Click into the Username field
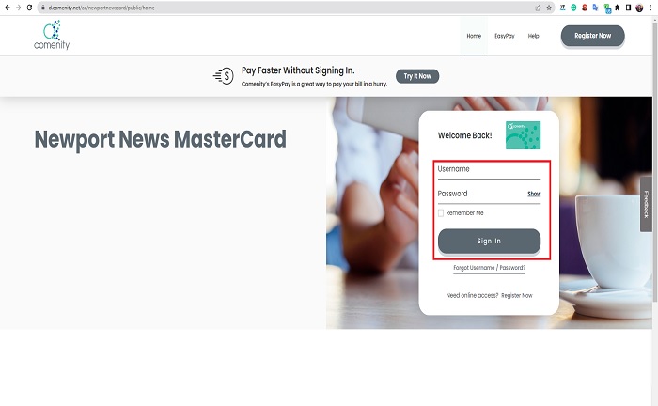The height and width of the screenshot is (406, 658). (x=489, y=169)
